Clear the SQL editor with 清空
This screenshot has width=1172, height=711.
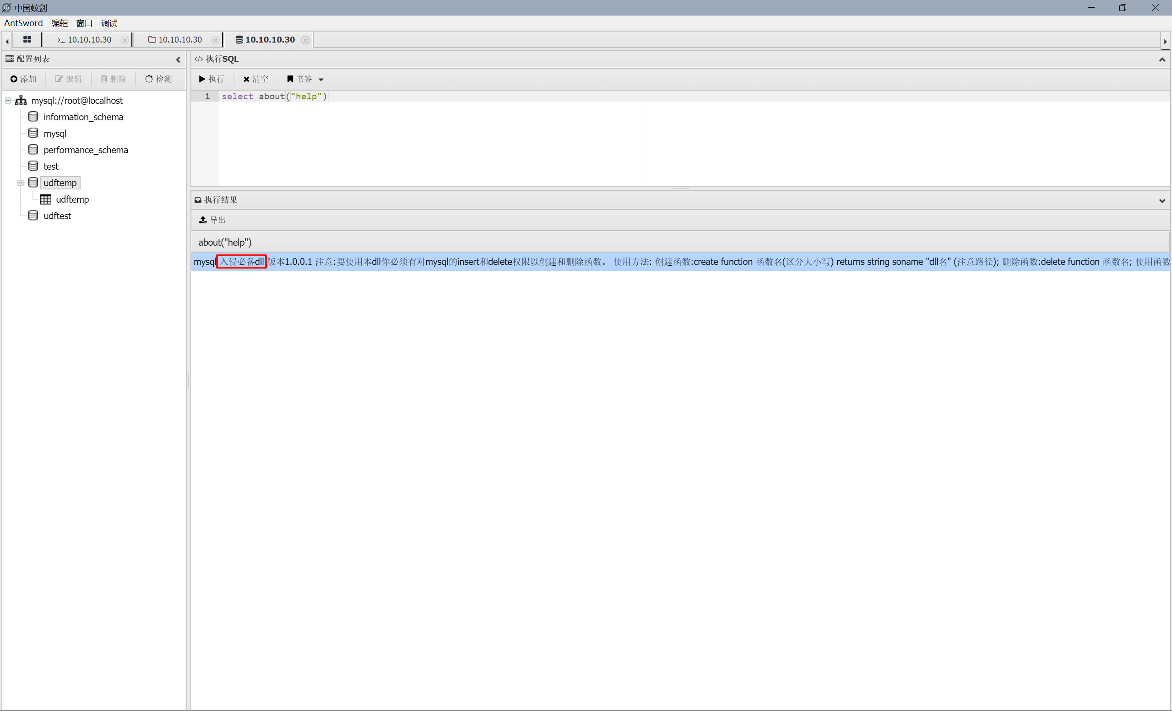(256, 79)
